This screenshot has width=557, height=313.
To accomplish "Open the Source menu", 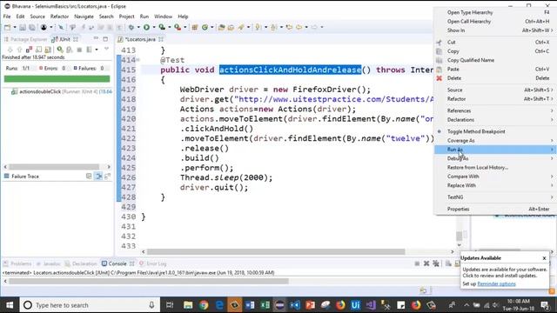I will [x=37, y=17].
